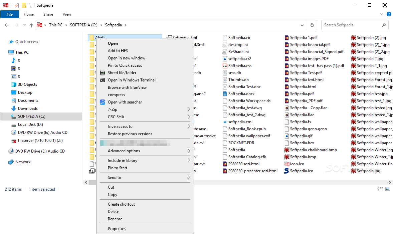393x234 pixels.
Task: Select the softpedia.eml file icon
Action: [225, 122]
